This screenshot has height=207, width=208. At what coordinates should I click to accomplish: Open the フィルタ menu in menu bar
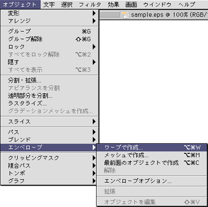pos(90,4)
